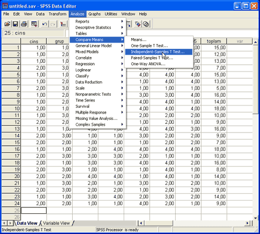Expand the Nonparametric Tests submenu
This screenshot has width=260, height=234.
(98, 95)
